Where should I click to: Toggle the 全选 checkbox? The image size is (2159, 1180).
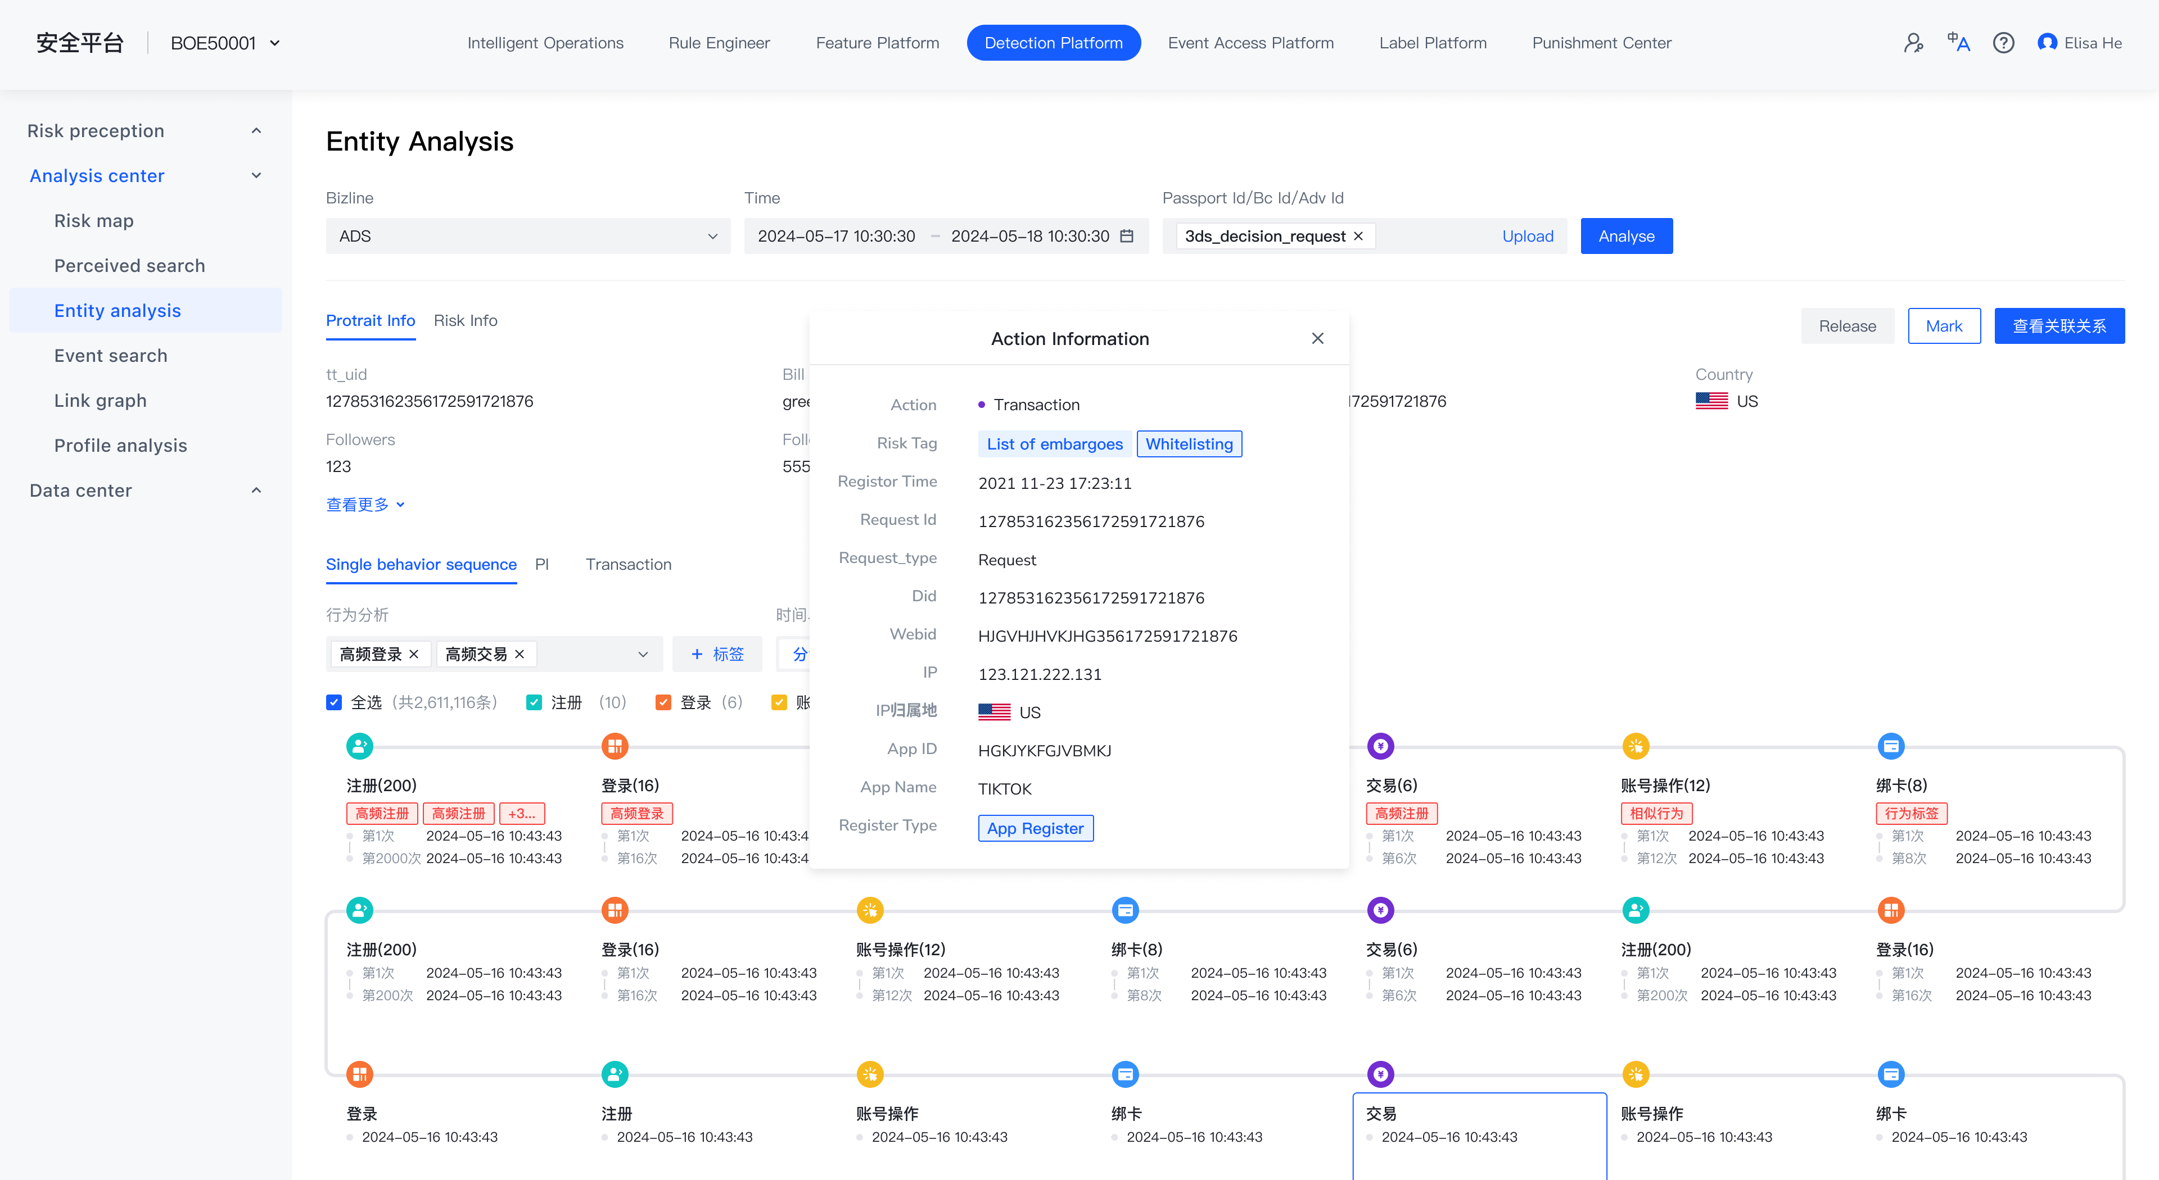pos(333,702)
